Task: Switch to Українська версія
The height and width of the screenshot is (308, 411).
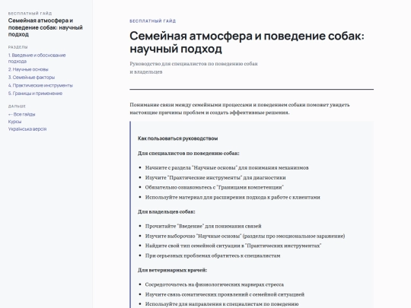Action: click(x=27, y=129)
